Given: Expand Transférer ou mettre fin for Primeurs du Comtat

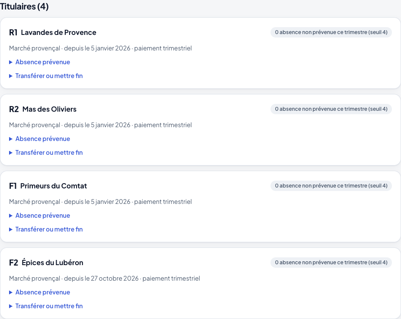Looking at the screenshot, I should 46,229.
